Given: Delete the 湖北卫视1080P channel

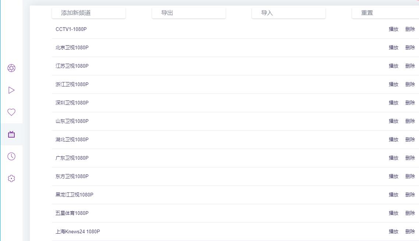Looking at the screenshot, I should click(x=410, y=139).
